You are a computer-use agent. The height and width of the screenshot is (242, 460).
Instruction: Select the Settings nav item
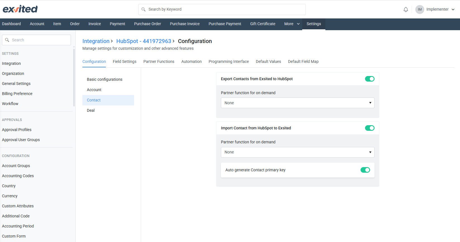(314, 24)
